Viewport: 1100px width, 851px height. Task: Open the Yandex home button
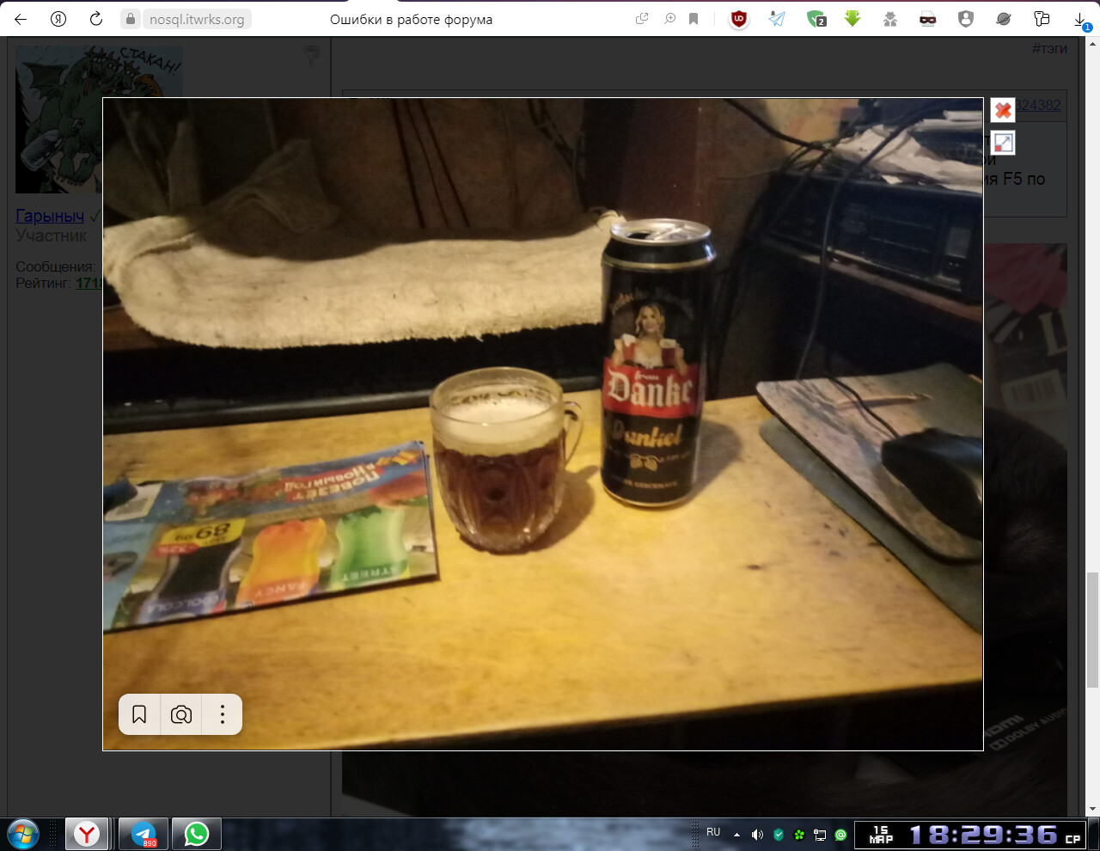point(58,19)
